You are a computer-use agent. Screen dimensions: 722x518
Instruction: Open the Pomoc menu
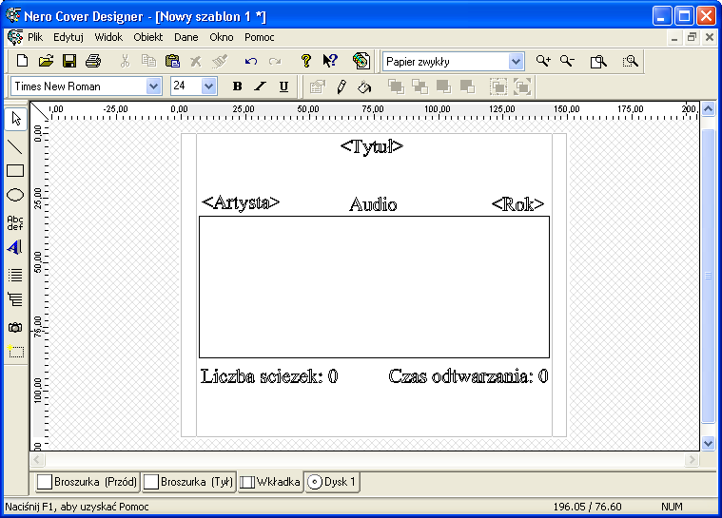(x=260, y=37)
